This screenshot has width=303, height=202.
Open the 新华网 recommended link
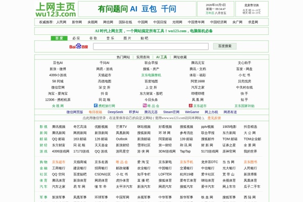pos(77,22)
